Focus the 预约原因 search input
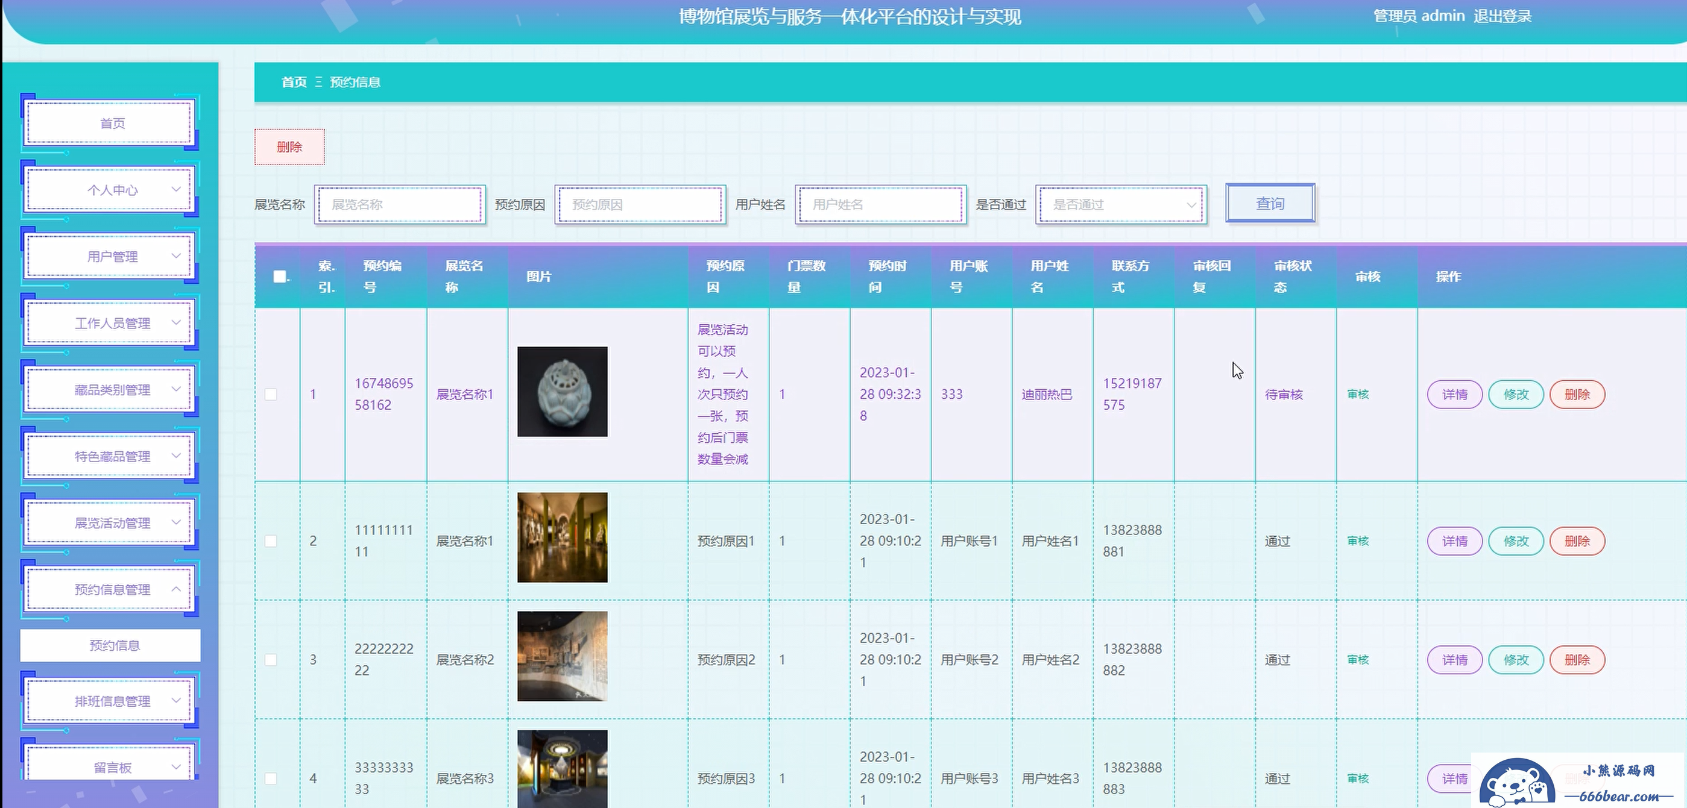This screenshot has height=808, width=1687. tap(640, 205)
